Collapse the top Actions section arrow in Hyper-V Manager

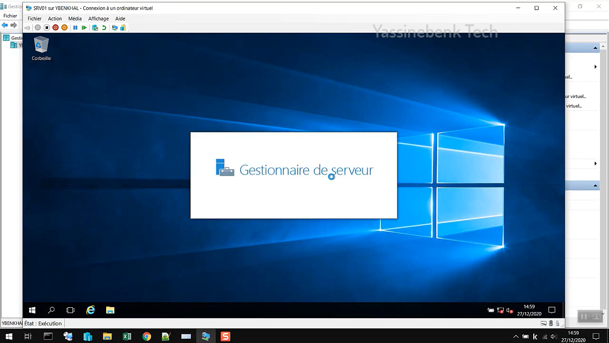[595, 48]
